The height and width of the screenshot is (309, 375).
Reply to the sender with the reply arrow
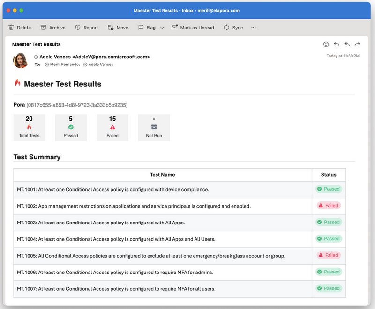pos(337,44)
